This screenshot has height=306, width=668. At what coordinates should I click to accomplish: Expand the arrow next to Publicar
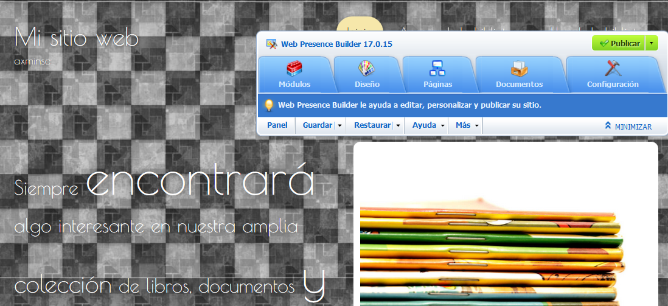[652, 44]
